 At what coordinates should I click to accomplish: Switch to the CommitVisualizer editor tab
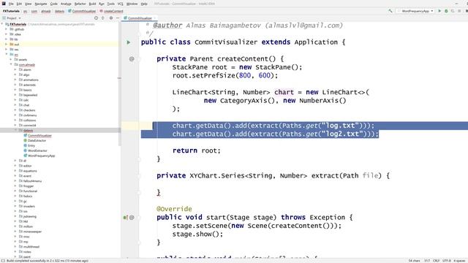click(140, 18)
